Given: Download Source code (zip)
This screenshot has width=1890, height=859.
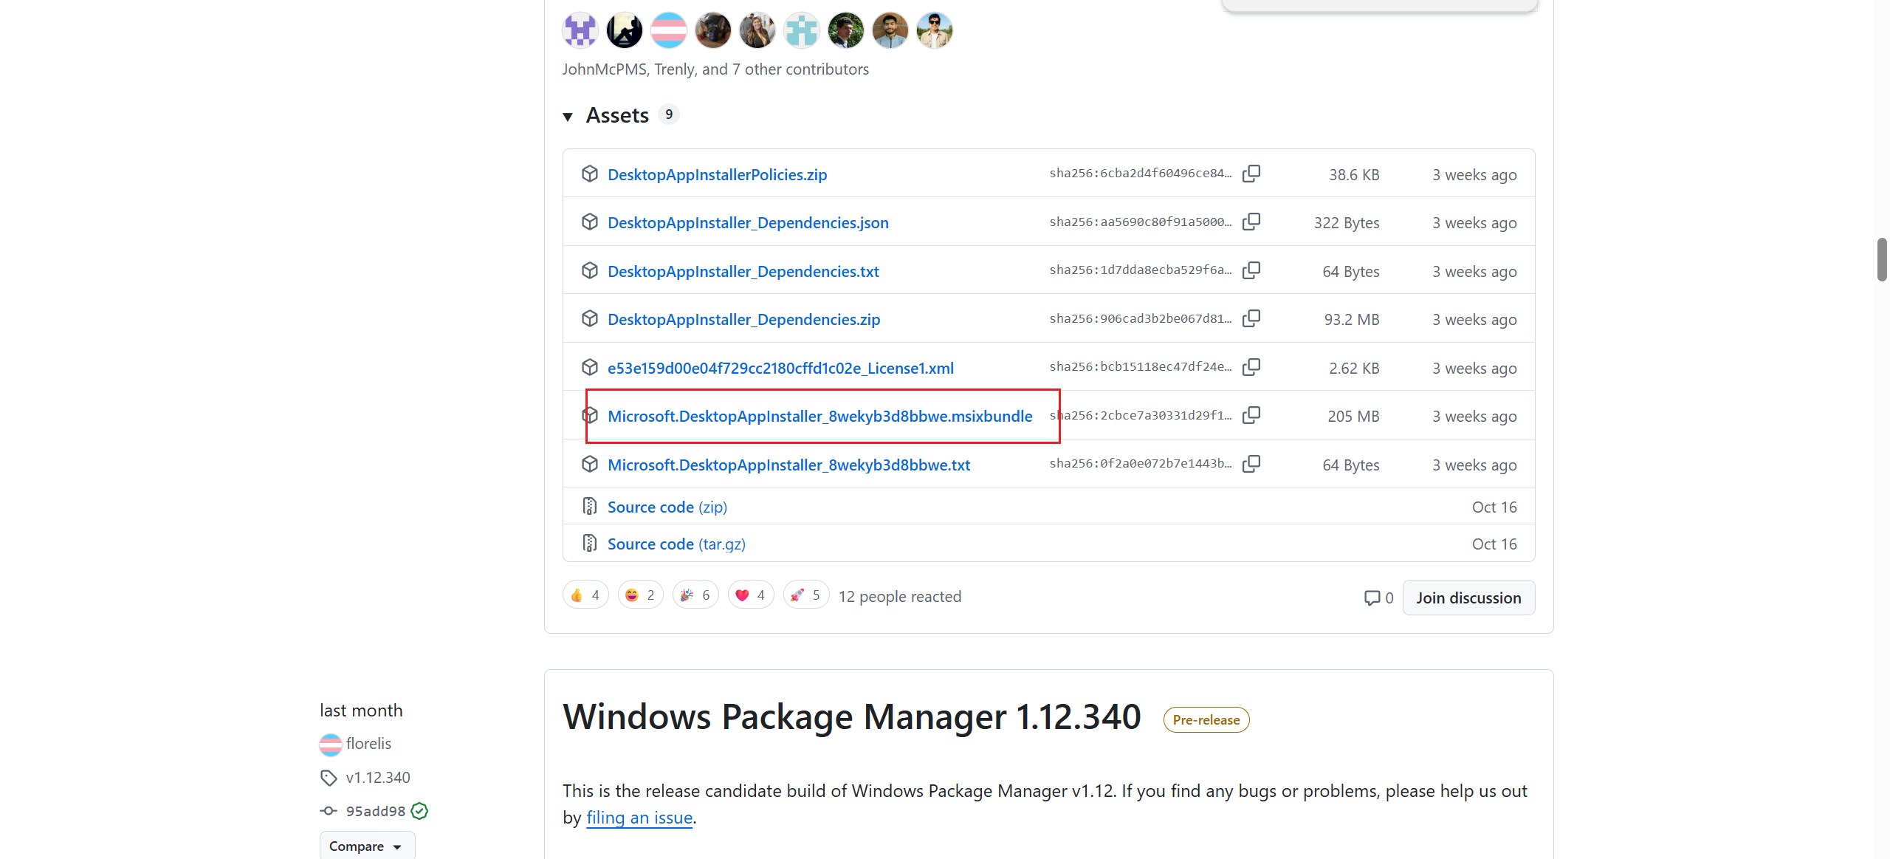Looking at the screenshot, I should [667, 507].
